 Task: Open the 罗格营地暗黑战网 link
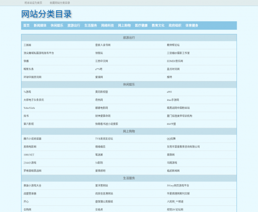click(x=32, y=171)
